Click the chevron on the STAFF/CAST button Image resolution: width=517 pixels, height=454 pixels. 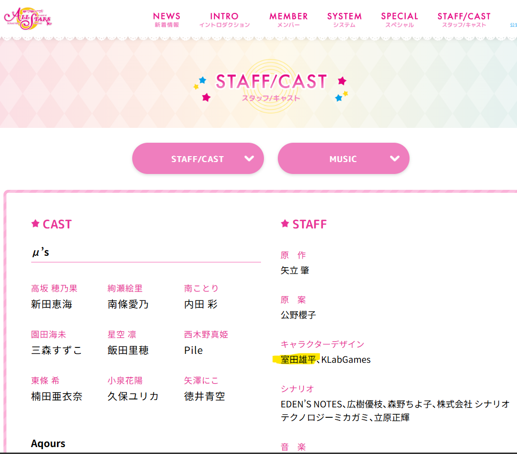pos(249,159)
